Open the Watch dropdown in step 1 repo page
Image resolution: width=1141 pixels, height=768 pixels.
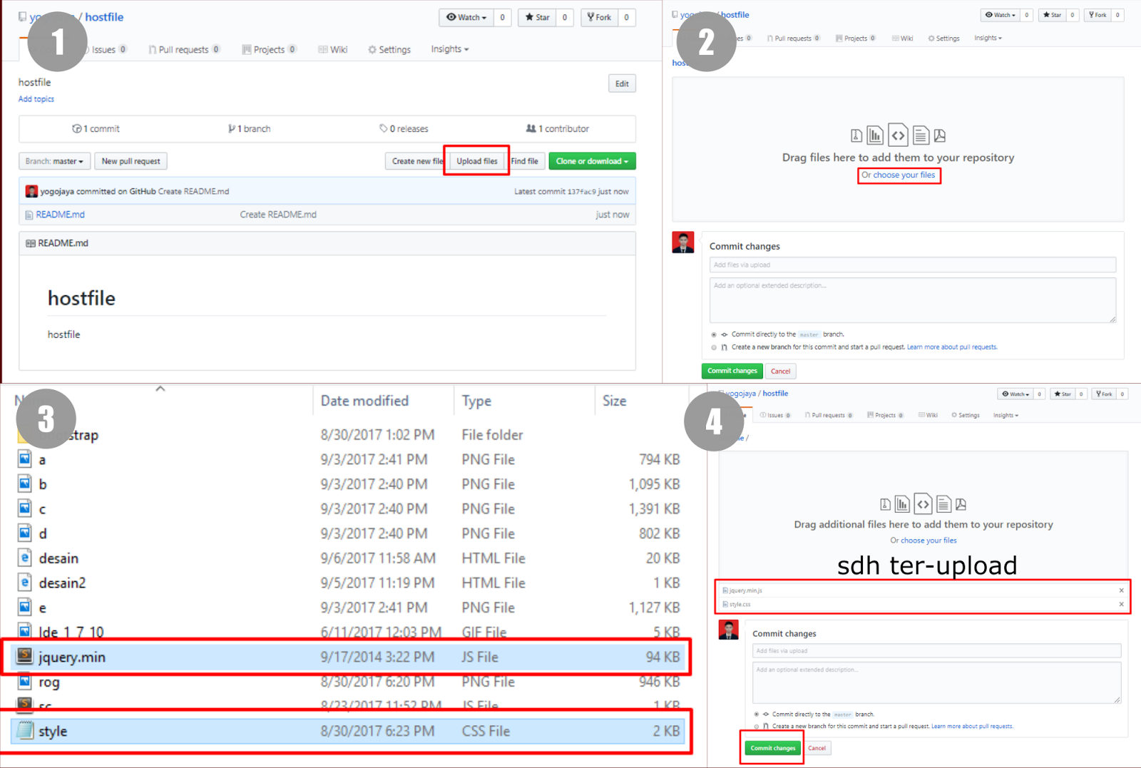466,17
